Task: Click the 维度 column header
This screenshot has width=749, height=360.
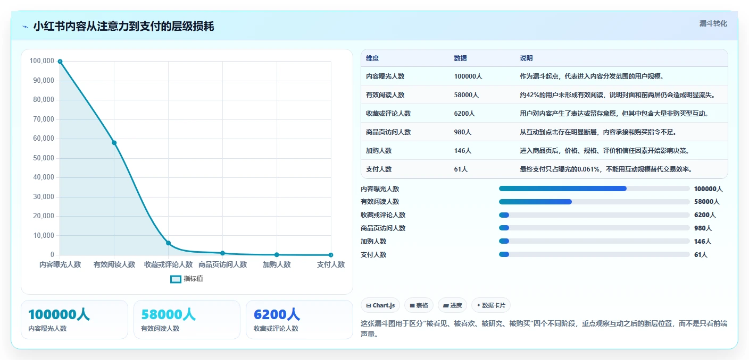Action: click(x=372, y=58)
